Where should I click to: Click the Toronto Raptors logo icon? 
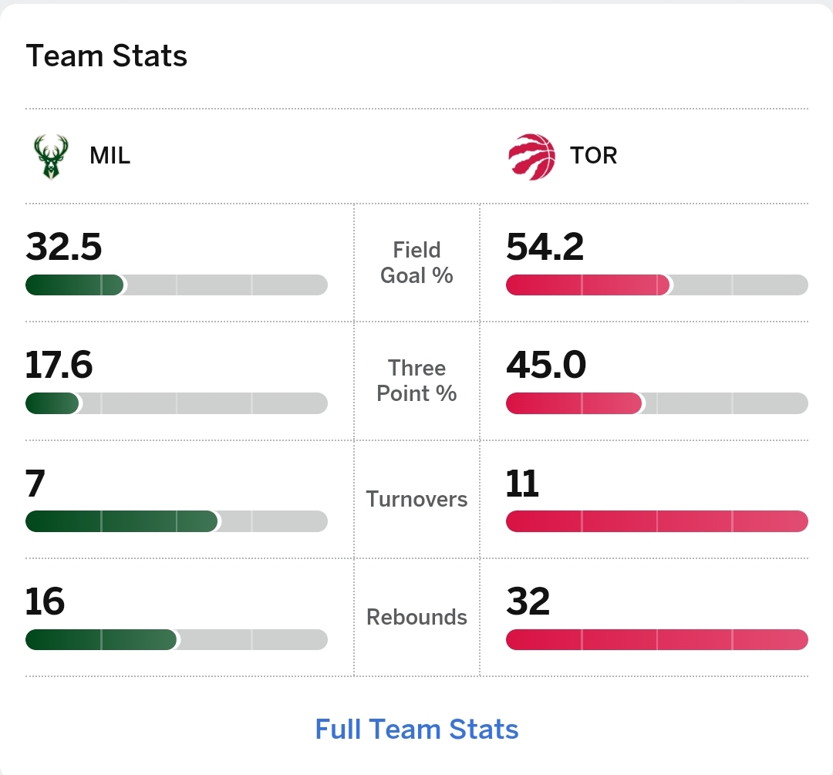point(531,157)
